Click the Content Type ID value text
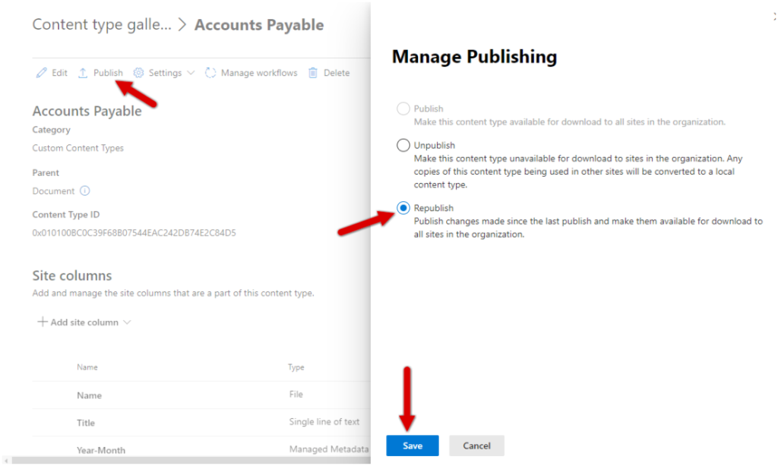Image resolution: width=778 pixels, height=466 pixels. pos(134,233)
